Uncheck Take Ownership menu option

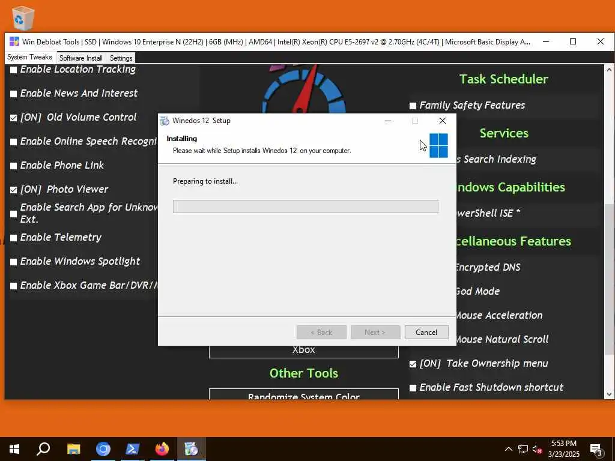tap(413, 364)
